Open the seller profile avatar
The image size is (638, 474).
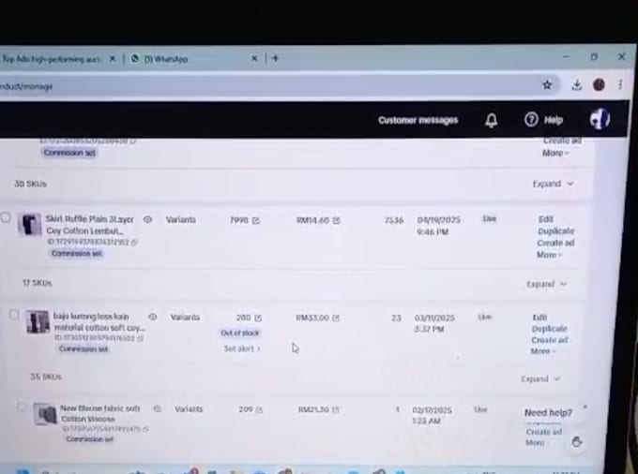[600, 119]
